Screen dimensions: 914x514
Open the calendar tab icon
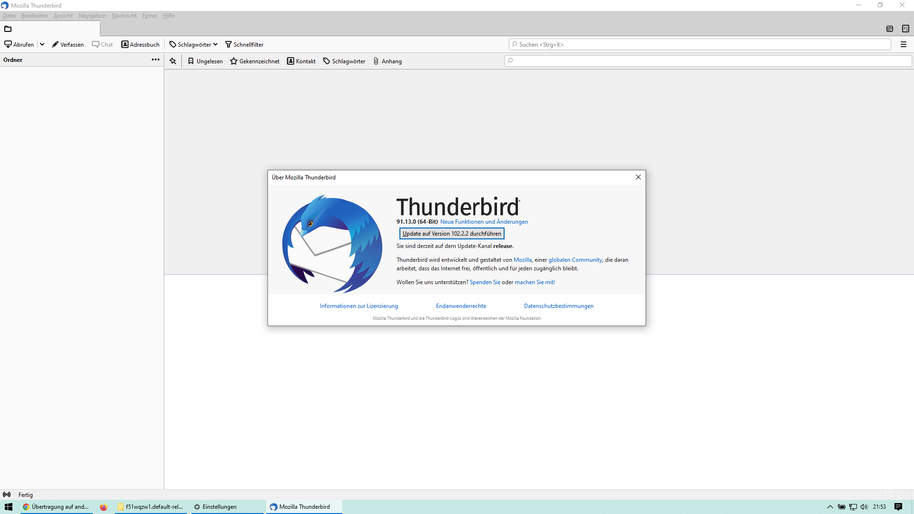[x=889, y=29]
